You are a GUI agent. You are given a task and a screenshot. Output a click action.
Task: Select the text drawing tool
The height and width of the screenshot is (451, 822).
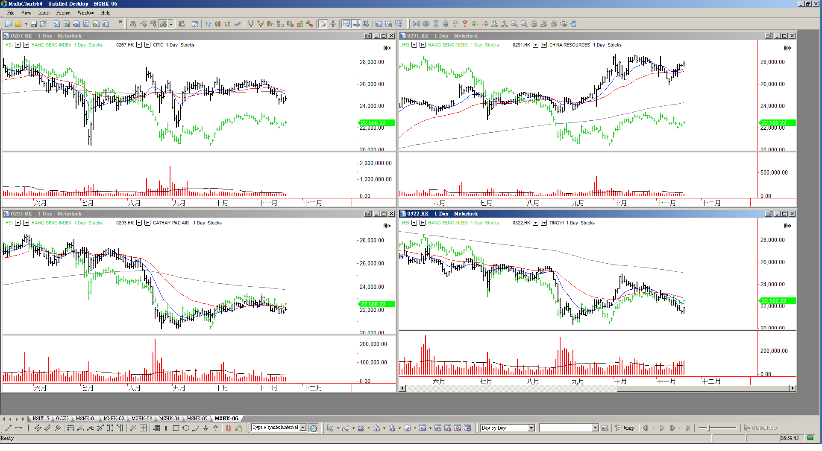click(x=166, y=428)
